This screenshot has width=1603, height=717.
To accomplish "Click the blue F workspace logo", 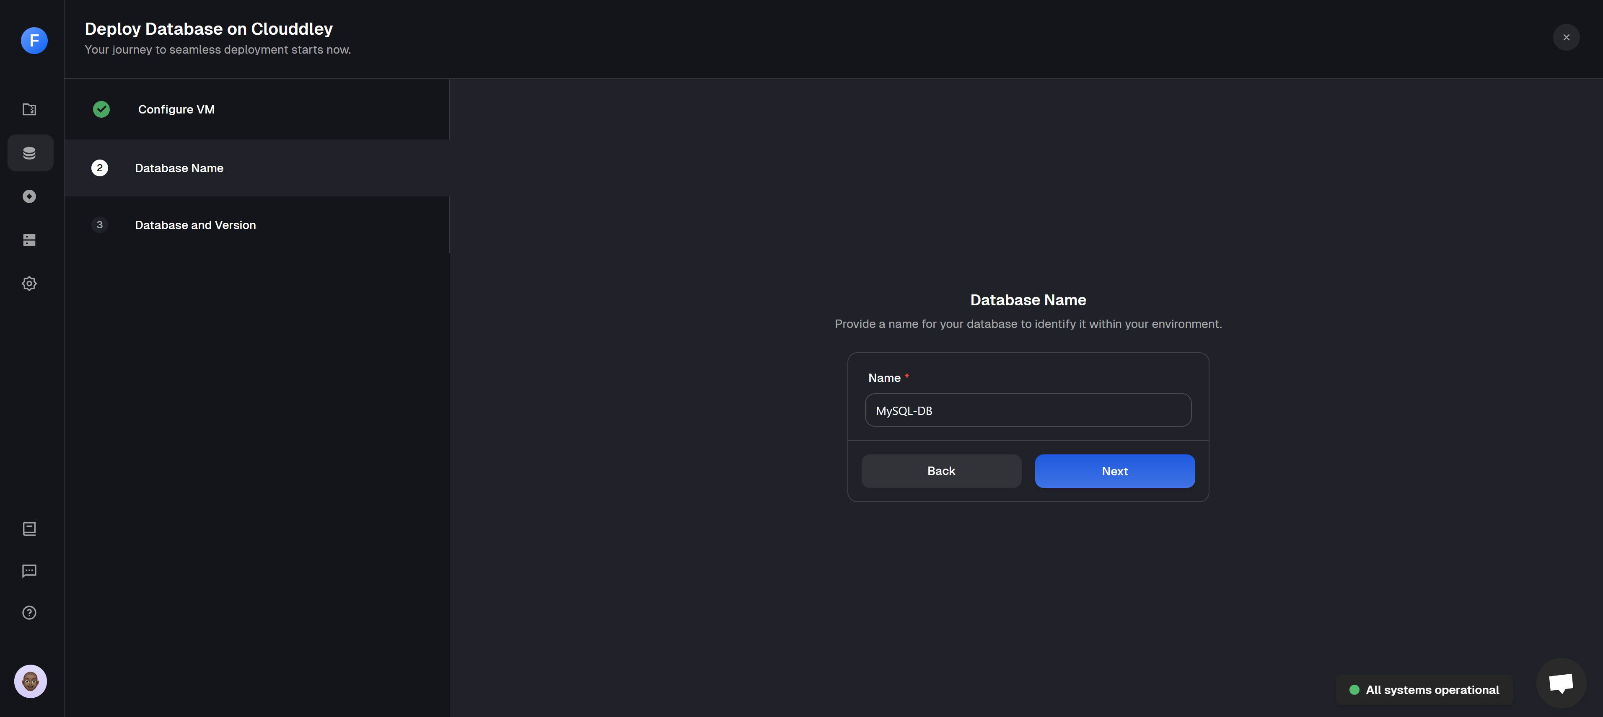I will [34, 41].
